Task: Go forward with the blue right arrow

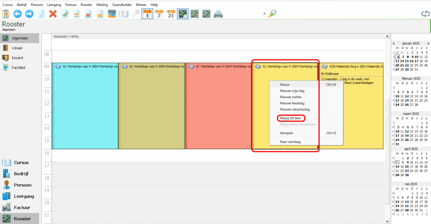Action: coord(29,14)
